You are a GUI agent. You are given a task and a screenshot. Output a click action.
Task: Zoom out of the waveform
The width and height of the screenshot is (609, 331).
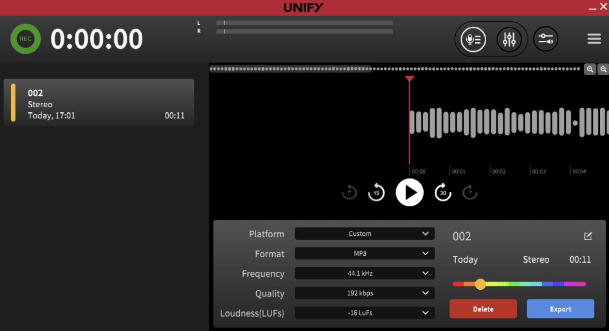pyautogui.click(x=603, y=69)
